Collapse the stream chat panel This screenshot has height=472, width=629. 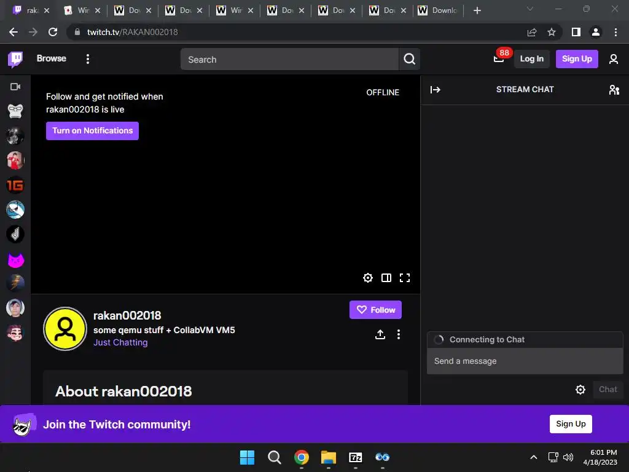(436, 90)
